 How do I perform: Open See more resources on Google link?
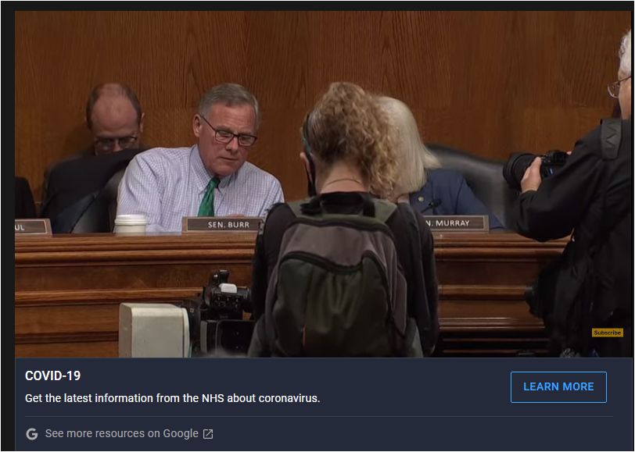coord(121,433)
